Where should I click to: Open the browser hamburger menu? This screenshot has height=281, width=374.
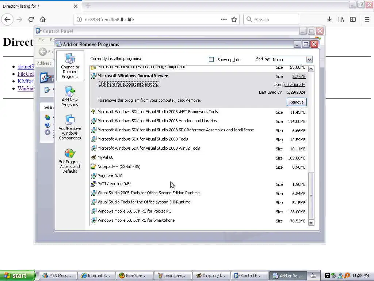pyautogui.click(x=367, y=19)
